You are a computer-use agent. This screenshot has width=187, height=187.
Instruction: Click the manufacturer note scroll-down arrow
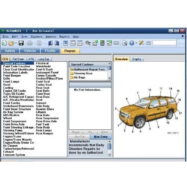pyautogui.click(x=109, y=155)
